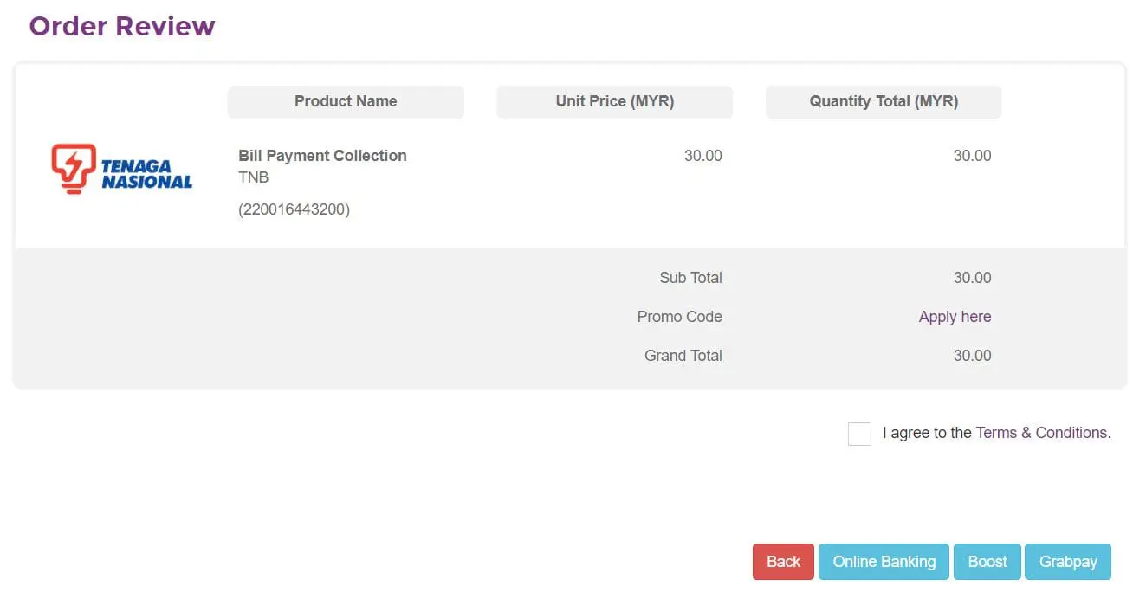Choose Boost as payment method
Image resolution: width=1133 pixels, height=599 pixels.
(x=987, y=562)
